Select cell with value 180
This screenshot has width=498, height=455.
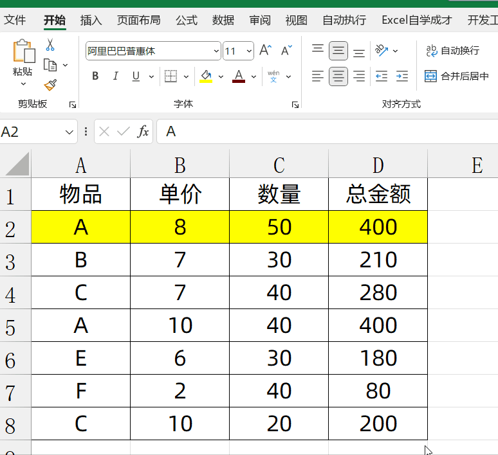click(378, 358)
